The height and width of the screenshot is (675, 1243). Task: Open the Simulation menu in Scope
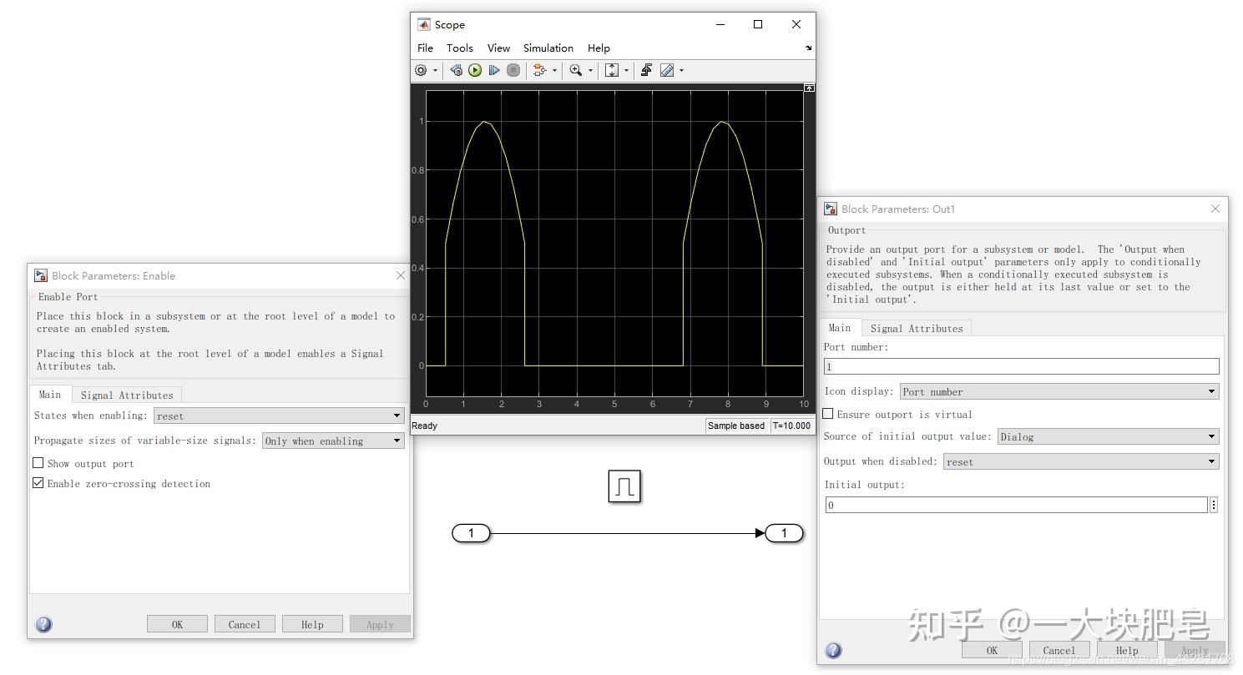(548, 48)
